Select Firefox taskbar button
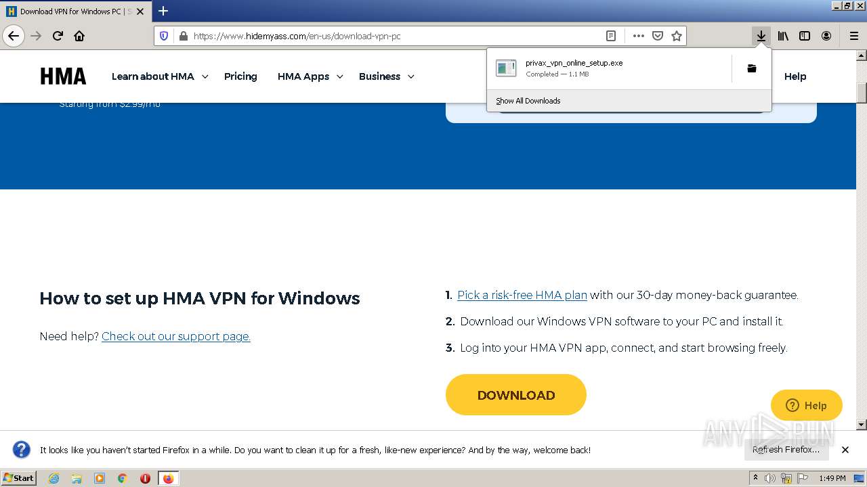This screenshot has height=487, width=867. pos(168,478)
